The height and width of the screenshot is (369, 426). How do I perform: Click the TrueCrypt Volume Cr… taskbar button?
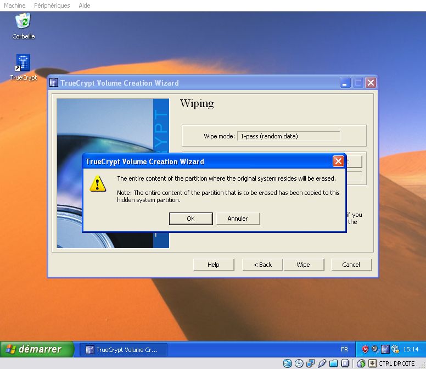coord(124,349)
